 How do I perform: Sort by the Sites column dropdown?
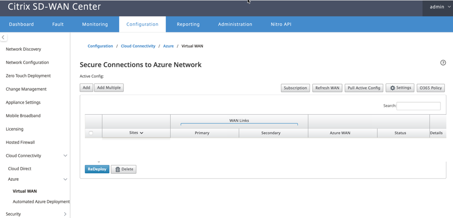[136, 133]
